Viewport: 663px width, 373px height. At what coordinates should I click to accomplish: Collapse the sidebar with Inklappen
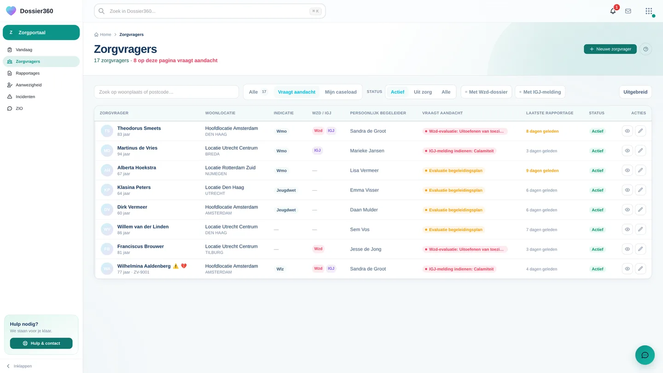[x=19, y=366]
